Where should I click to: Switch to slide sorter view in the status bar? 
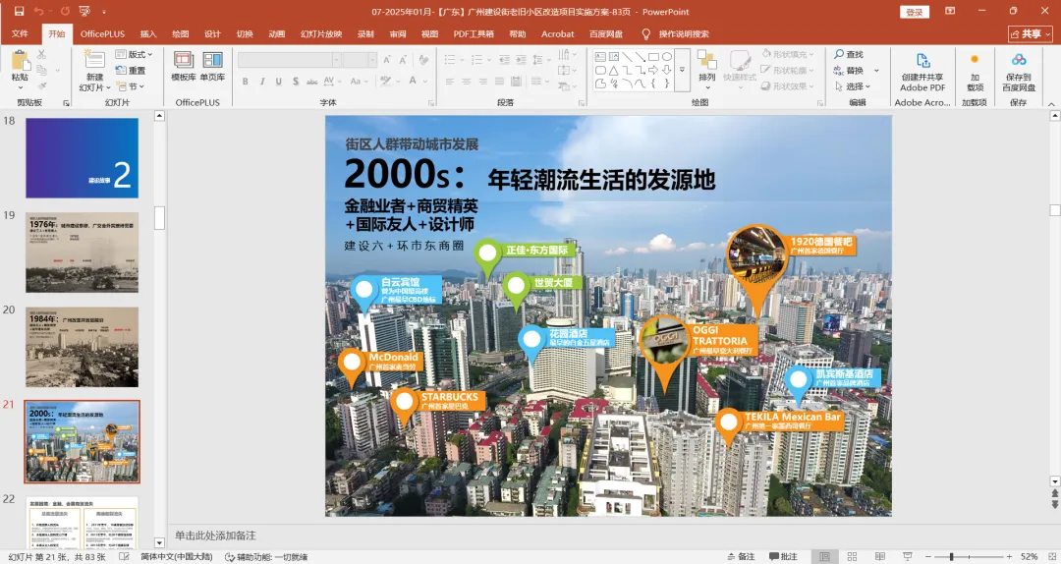click(x=852, y=556)
